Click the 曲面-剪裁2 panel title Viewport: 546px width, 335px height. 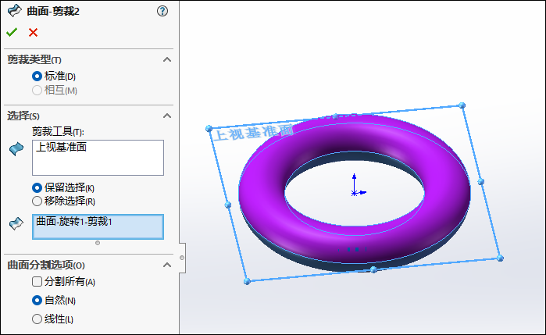(53, 12)
